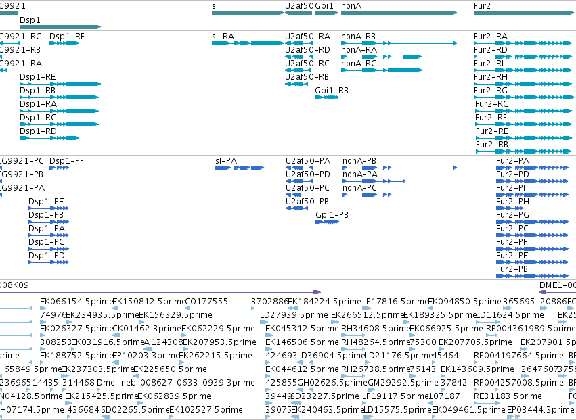Image resolution: width=576 pixels, height=420 pixels.
Task: Select the nonA-RC transcript label
Action: (359, 63)
